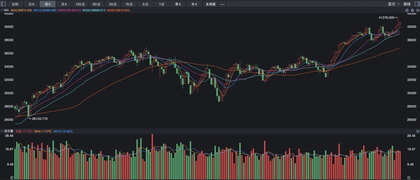Click the volume MA10:16.96亿 label
This screenshot has width=420, height=180.
[63, 131]
